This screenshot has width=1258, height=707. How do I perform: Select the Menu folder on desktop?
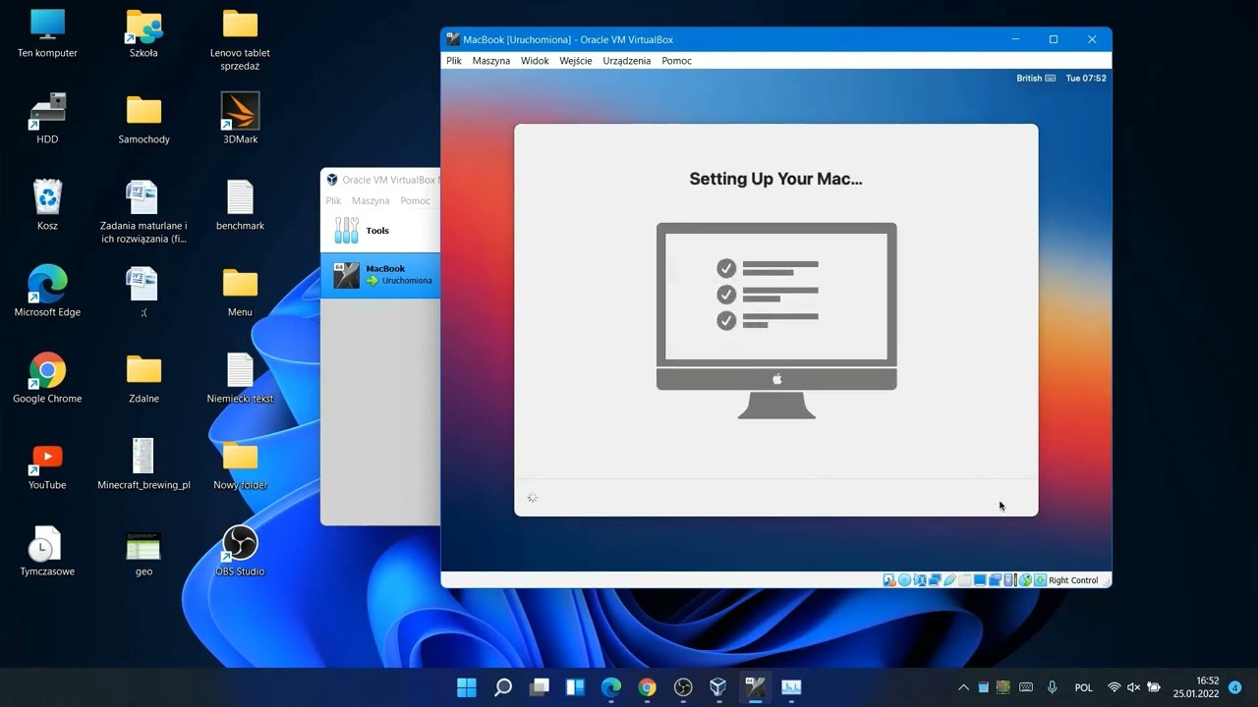[240, 293]
